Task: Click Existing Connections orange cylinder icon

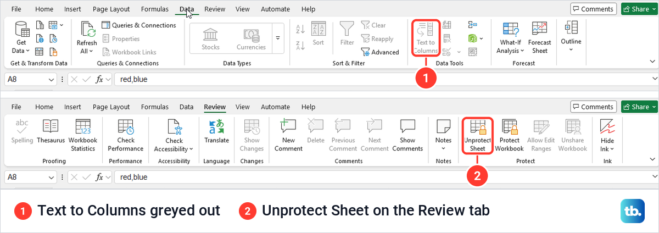Action: 53,52
